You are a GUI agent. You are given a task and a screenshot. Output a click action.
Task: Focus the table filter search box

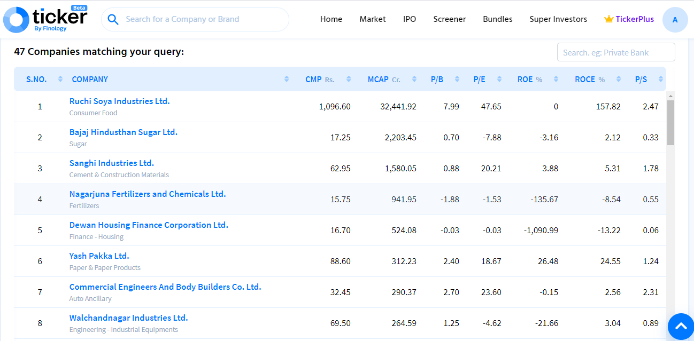tap(616, 52)
